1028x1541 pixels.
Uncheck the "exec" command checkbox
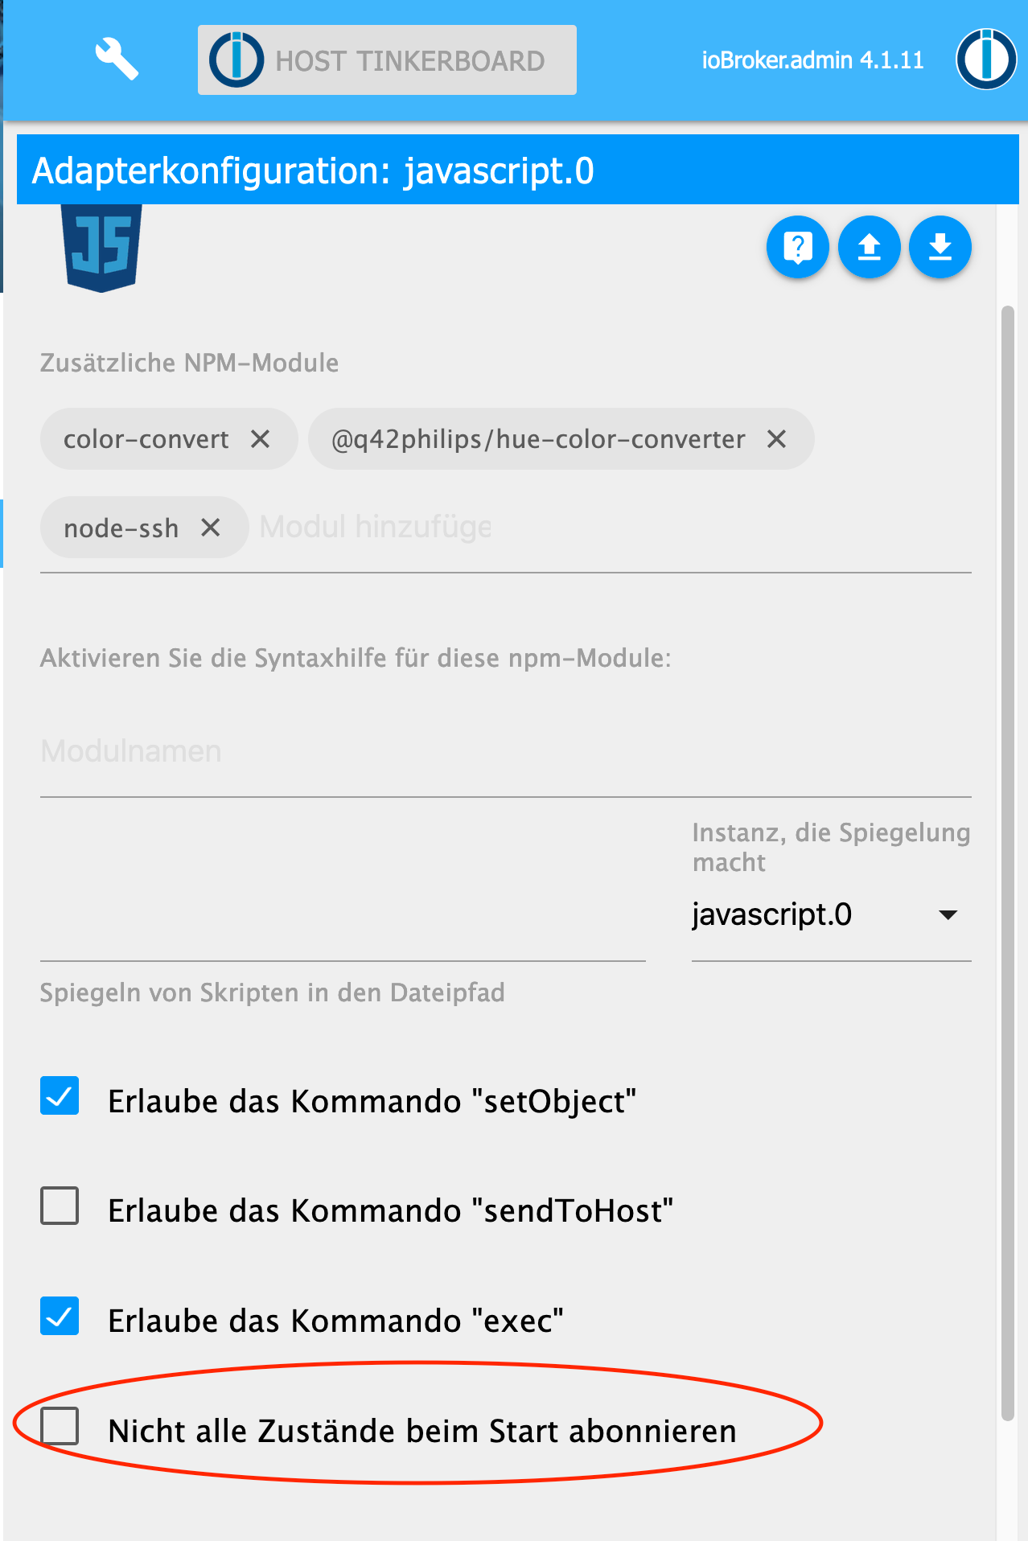[x=60, y=1316]
